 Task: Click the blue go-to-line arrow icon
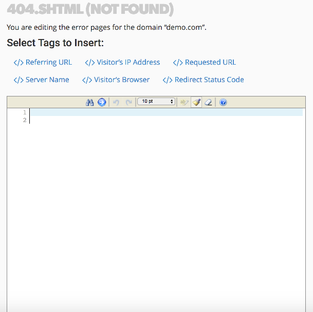(102, 102)
